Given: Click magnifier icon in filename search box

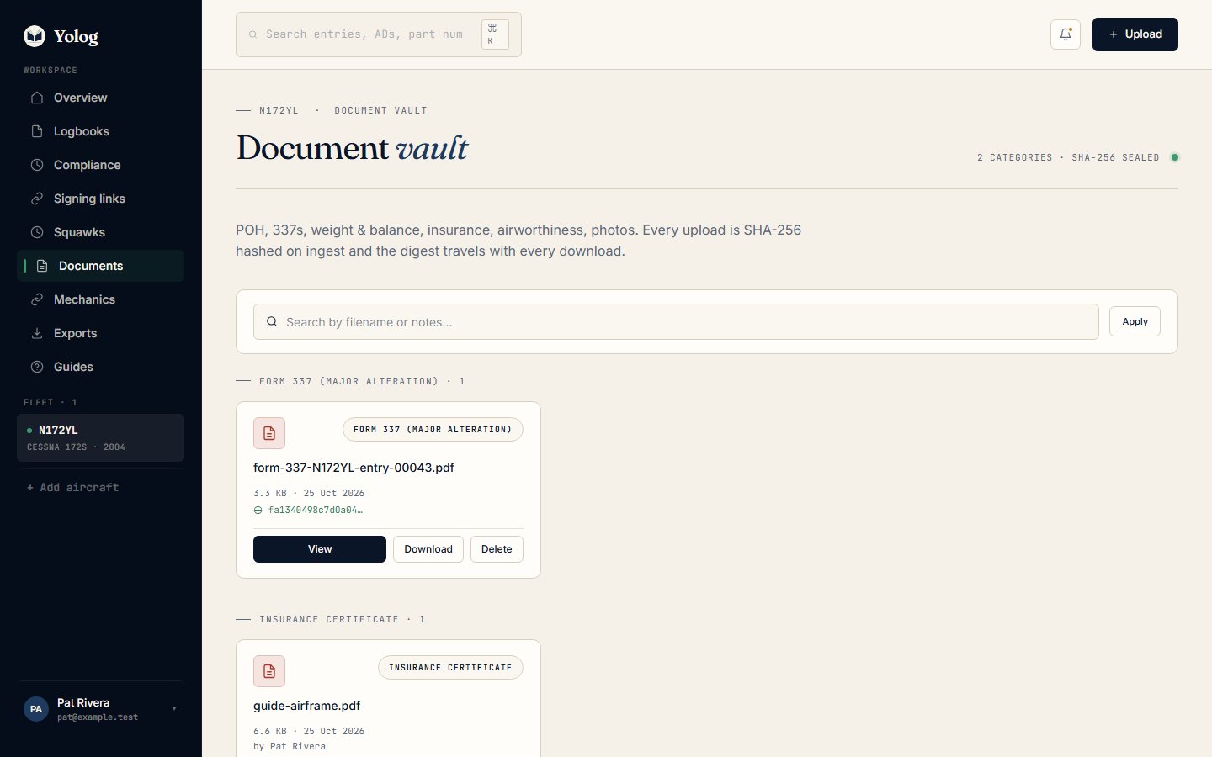Looking at the screenshot, I should point(272,321).
